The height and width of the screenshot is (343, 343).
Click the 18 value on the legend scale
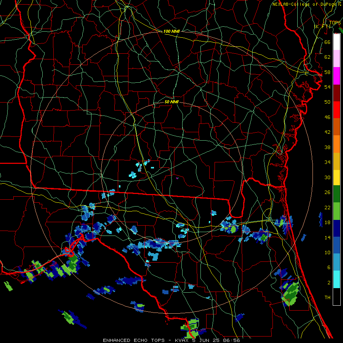(327, 223)
